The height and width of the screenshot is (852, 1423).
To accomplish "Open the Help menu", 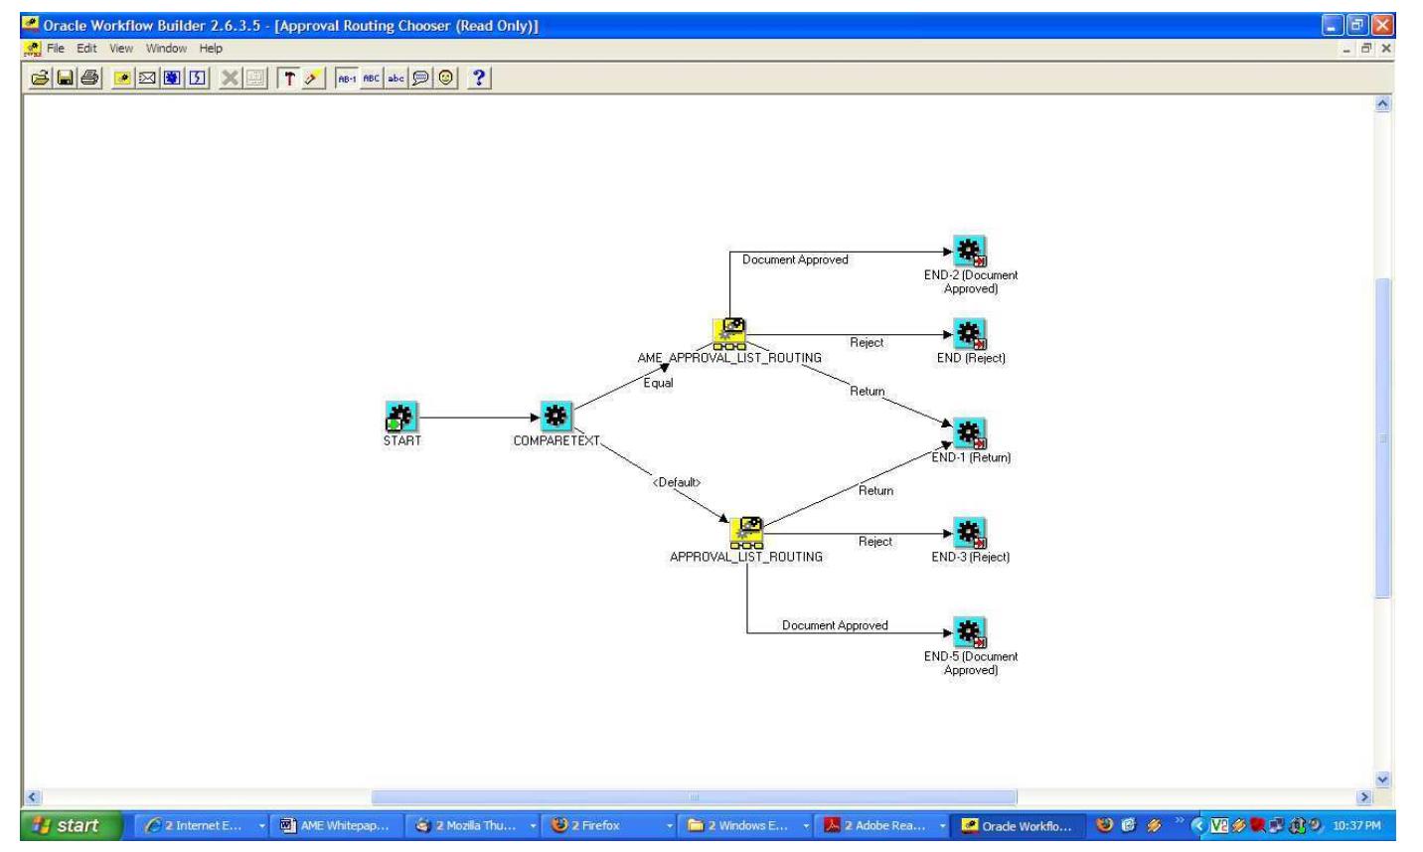I will (211, 48).
